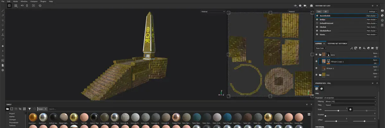Screen dimensions: 385x128
Task: Select the Bridge texture set radio
Action: (x=317, y=20)
